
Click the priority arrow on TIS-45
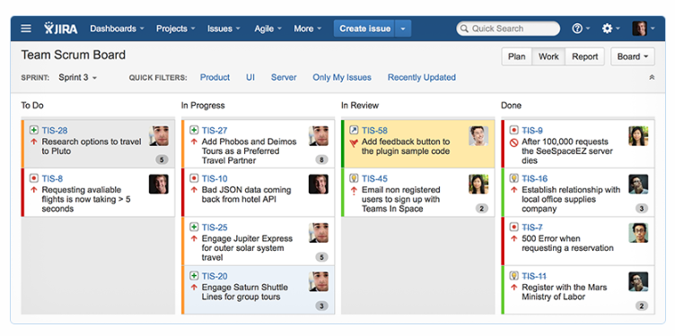(x=354, y=190)
